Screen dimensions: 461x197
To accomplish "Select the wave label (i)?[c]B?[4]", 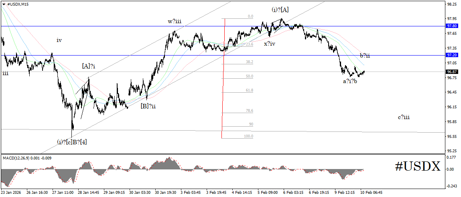I will click(72, 142).
